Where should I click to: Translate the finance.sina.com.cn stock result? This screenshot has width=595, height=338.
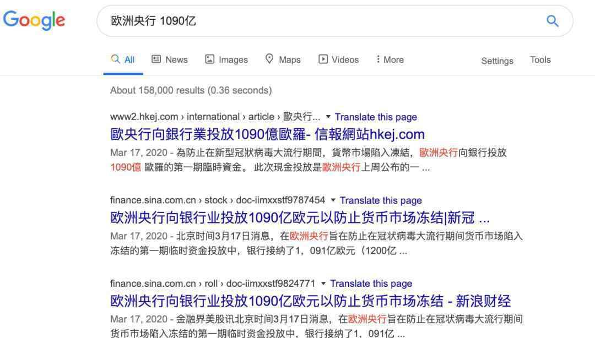point(381,200)
